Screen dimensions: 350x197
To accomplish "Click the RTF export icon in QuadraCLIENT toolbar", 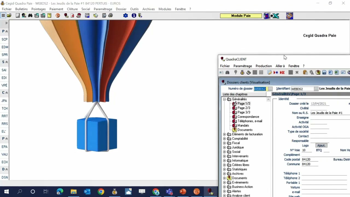I will (x=324, y=73).
